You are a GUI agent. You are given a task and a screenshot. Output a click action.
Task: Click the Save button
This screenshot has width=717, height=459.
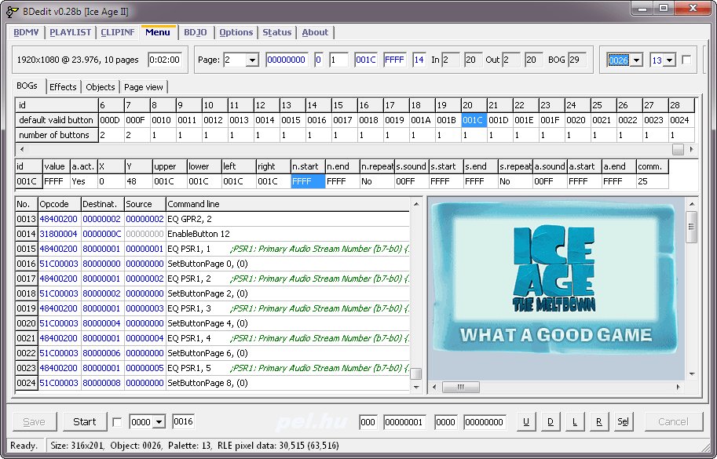point(35,422)
